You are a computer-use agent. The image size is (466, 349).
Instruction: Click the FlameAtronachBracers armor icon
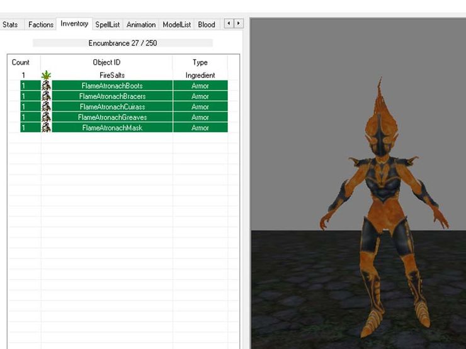point(46,96)
